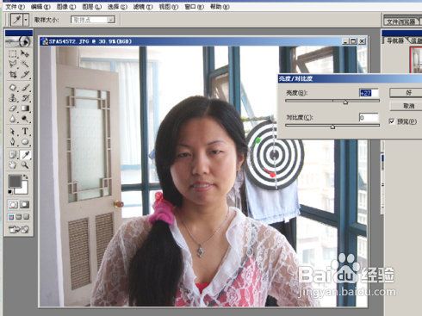Choose standard screen mode
This screenshot has width=422, height=316.
tap(11, 217)
